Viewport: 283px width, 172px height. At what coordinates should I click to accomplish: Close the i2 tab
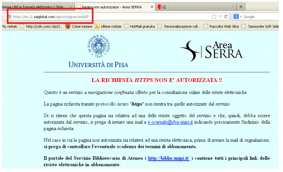coord(233,7)
